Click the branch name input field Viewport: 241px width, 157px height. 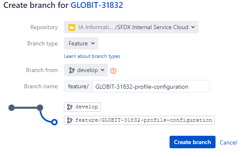pyautogui.click(x=151, y=86)
